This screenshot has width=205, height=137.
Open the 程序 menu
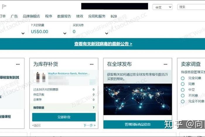(49, 16)
